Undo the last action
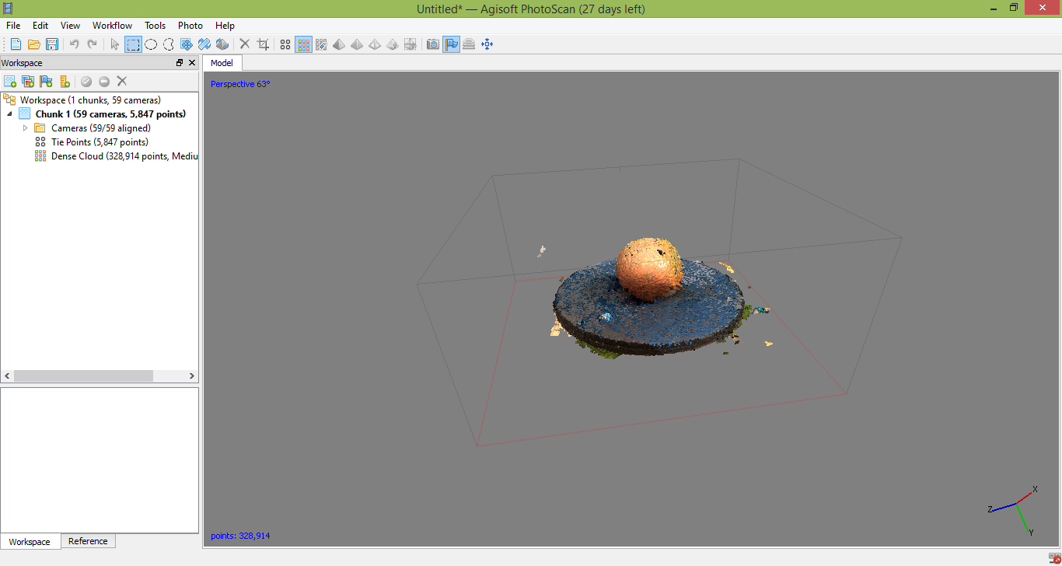 point(75,44)
